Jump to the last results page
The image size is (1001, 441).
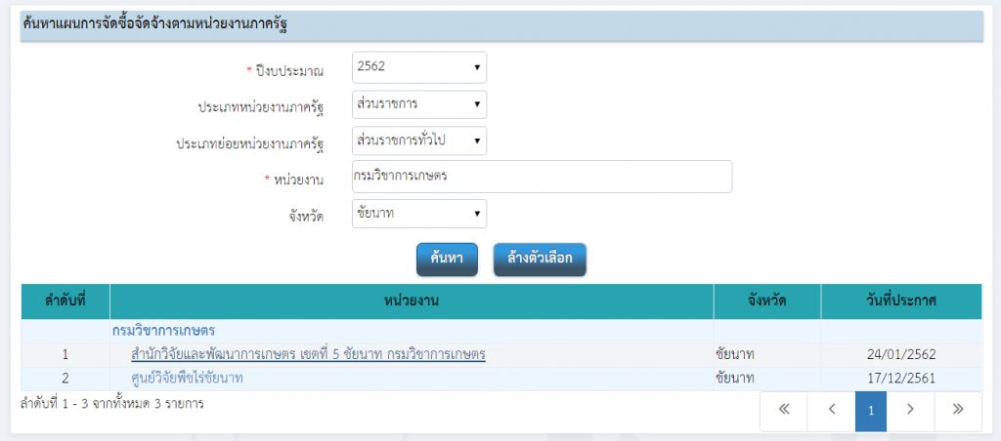click(958, 411)
